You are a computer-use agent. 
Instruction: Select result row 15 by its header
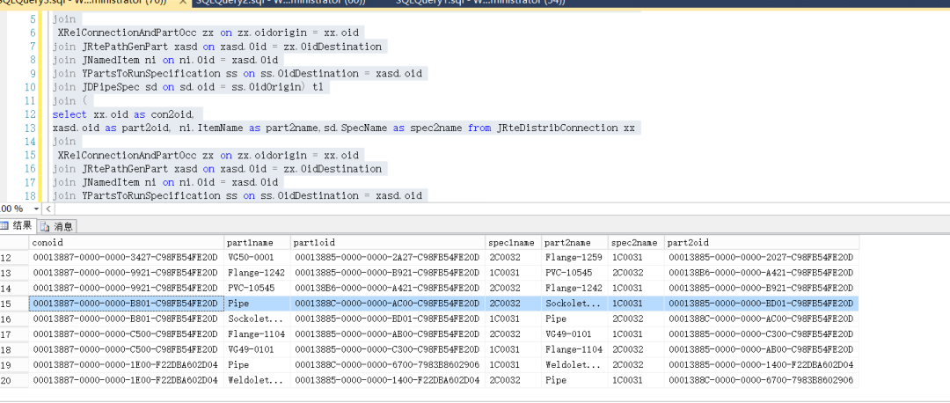(x=14, y=303)
